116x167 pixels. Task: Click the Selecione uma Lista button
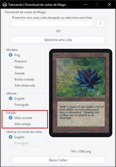[x=58, y=40]
